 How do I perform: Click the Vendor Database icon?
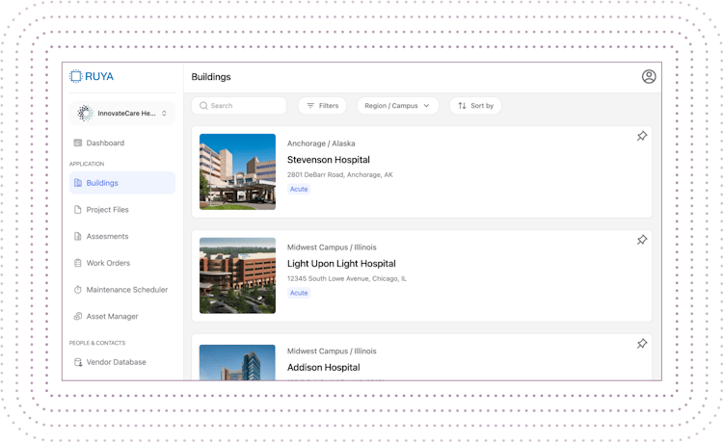(78, 362)
